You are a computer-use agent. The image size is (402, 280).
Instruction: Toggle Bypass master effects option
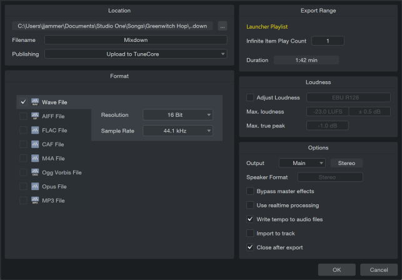[x=251, y=191]
